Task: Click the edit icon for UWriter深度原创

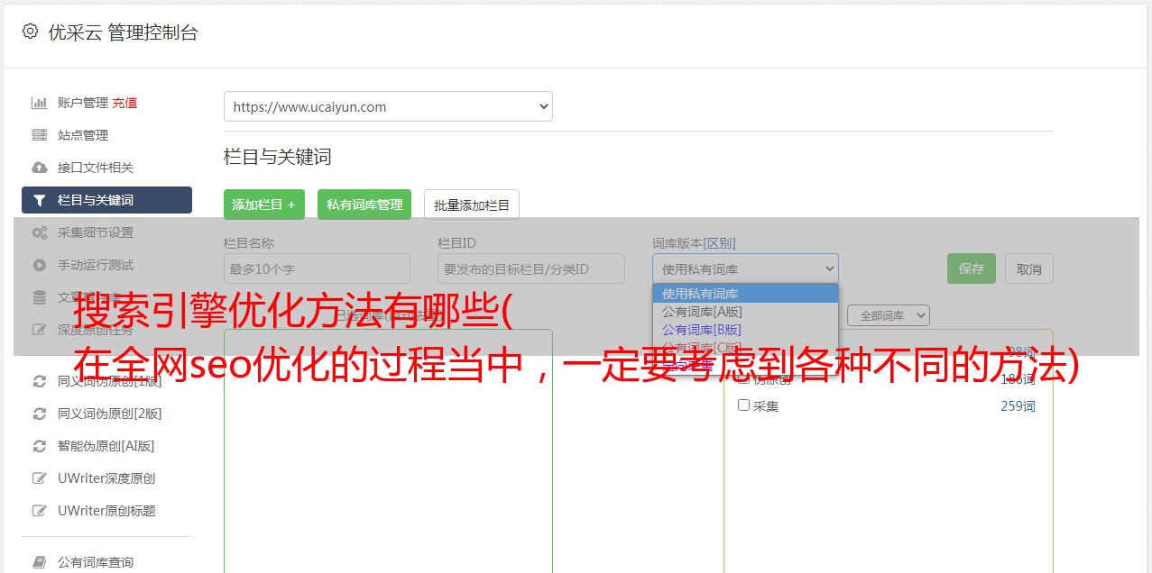Action: [39, 478]
